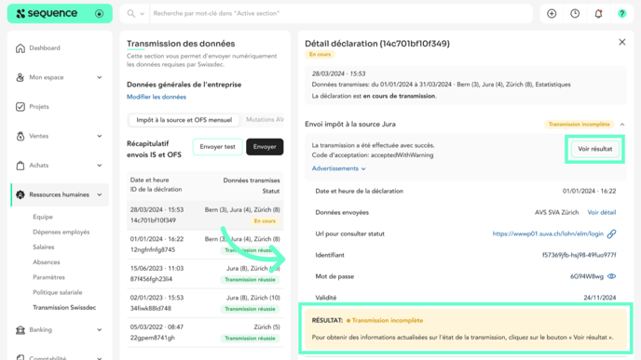Select the 28/03/2024 declaration row
This screenshot has height=360, width=641.
pyautogui.click(x=205, y=216)
